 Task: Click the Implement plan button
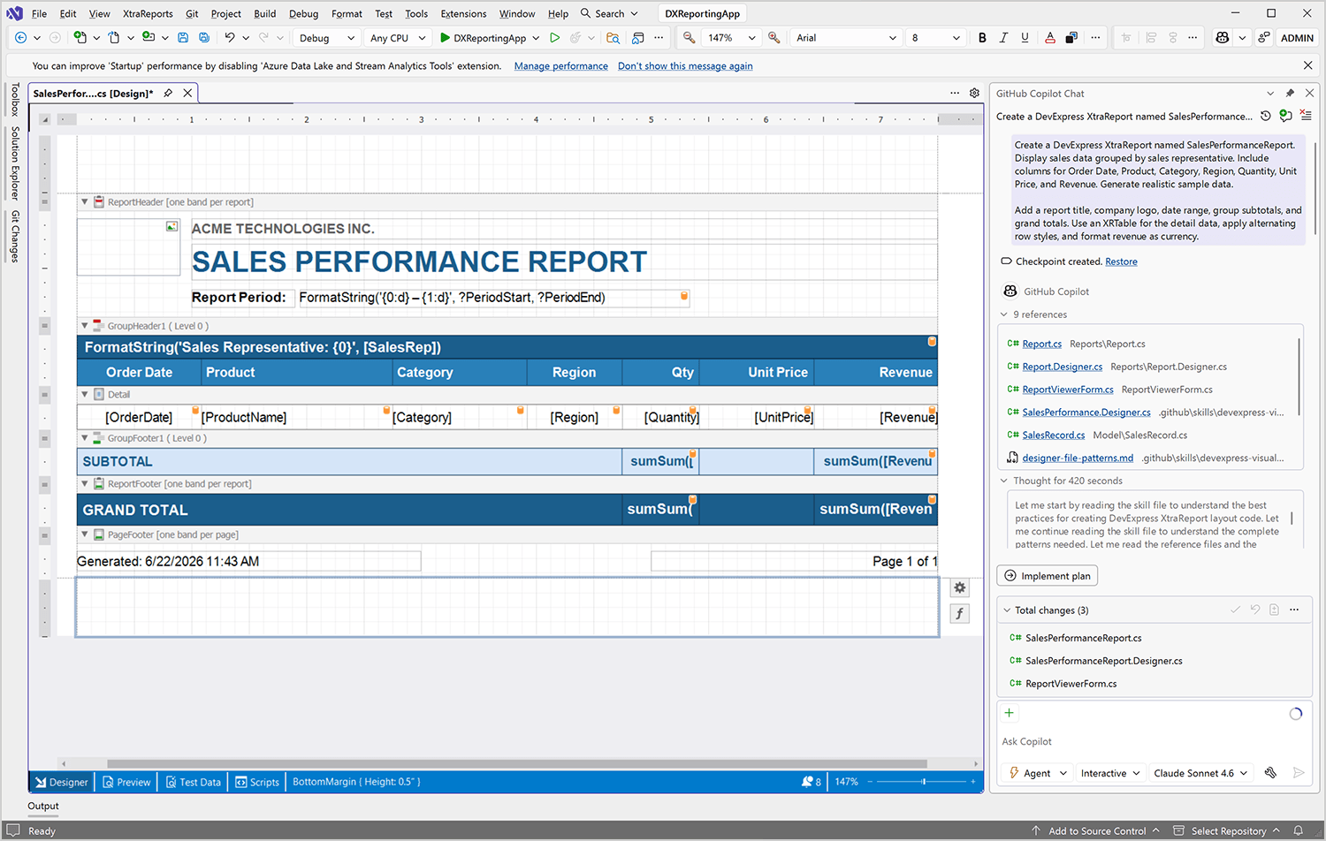coord(1048,576)
